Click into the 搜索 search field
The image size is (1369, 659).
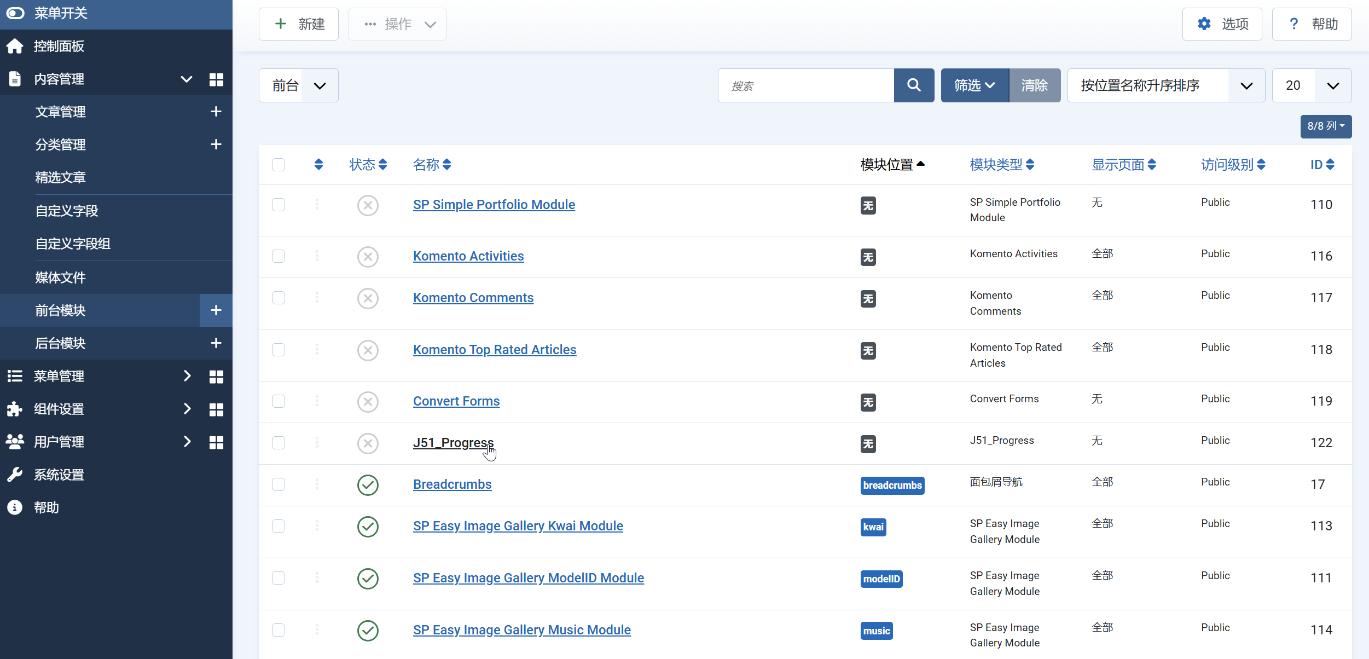point(805,85)
